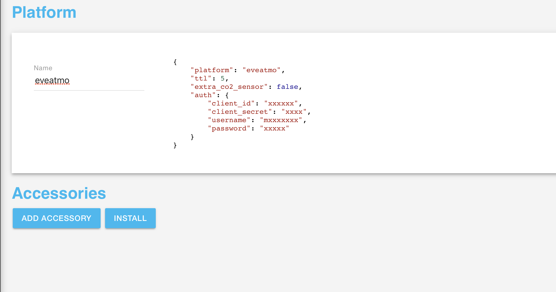
Task: Click the false value for extra_co2_sensor
Action: (287, 87)
